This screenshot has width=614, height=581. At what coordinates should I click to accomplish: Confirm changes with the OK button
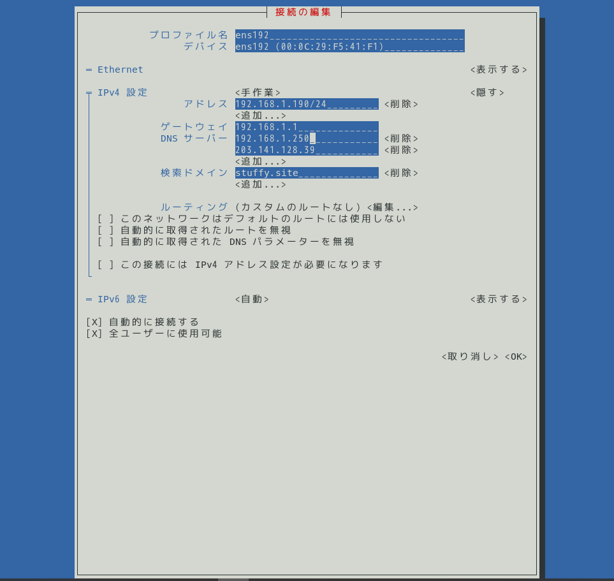516,357
